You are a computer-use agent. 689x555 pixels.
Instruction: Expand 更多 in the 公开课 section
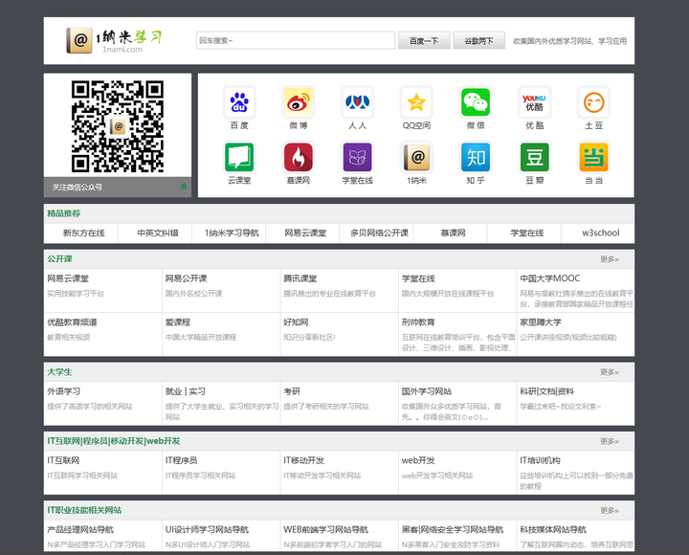[610, 259]
